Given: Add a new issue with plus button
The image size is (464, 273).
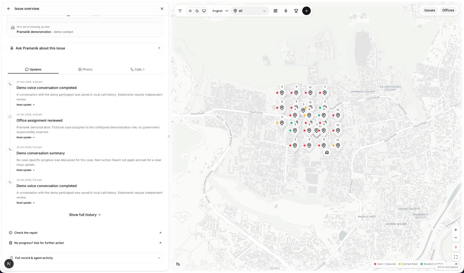Looking at the screenshot, I should (307, 11).
